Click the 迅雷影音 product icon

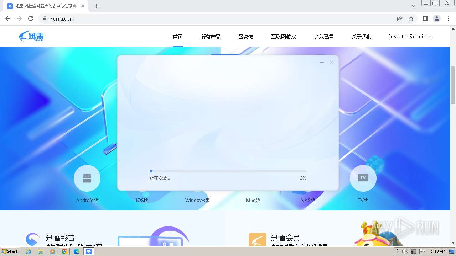click(33, 240)
